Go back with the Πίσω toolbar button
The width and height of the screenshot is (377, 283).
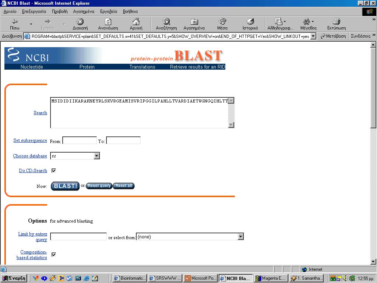click(x=14, y=24)
